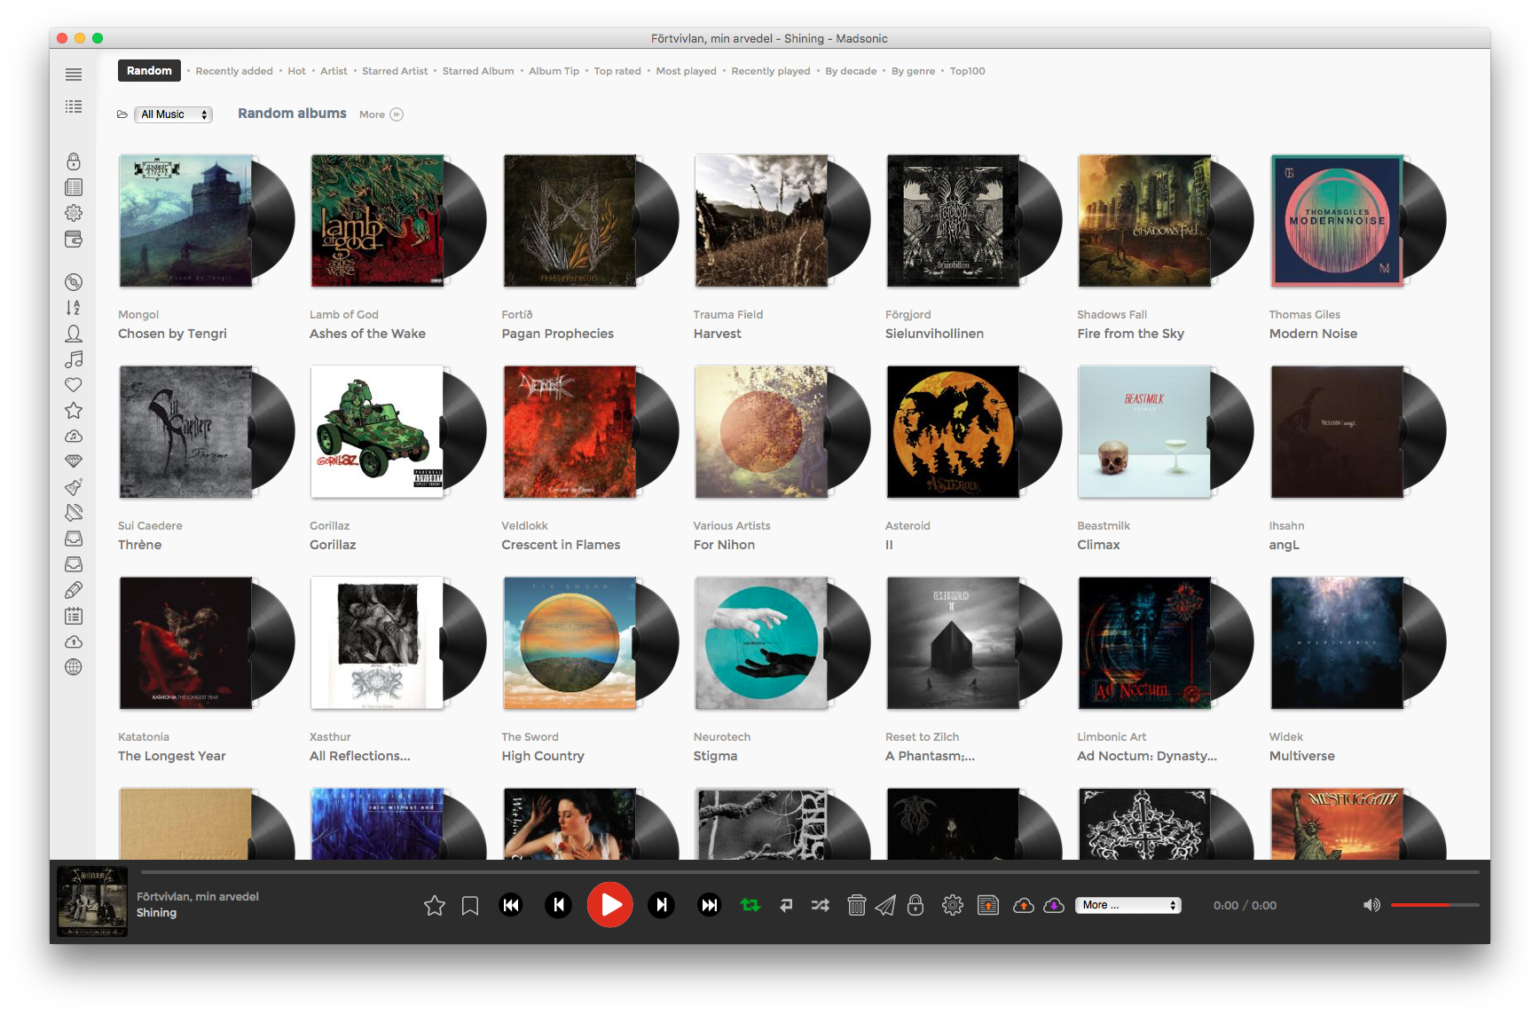Jump to the first track in queue
Screen dimensions: 1540x1015
(x=511, y=905)
